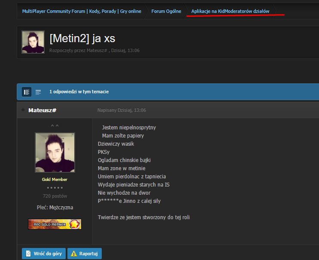Image resolution: width=319 pixels, height=260 pixels.
Task: Click the page-arrow icon on Wróć do góry
Action: [x=28, y=254]
